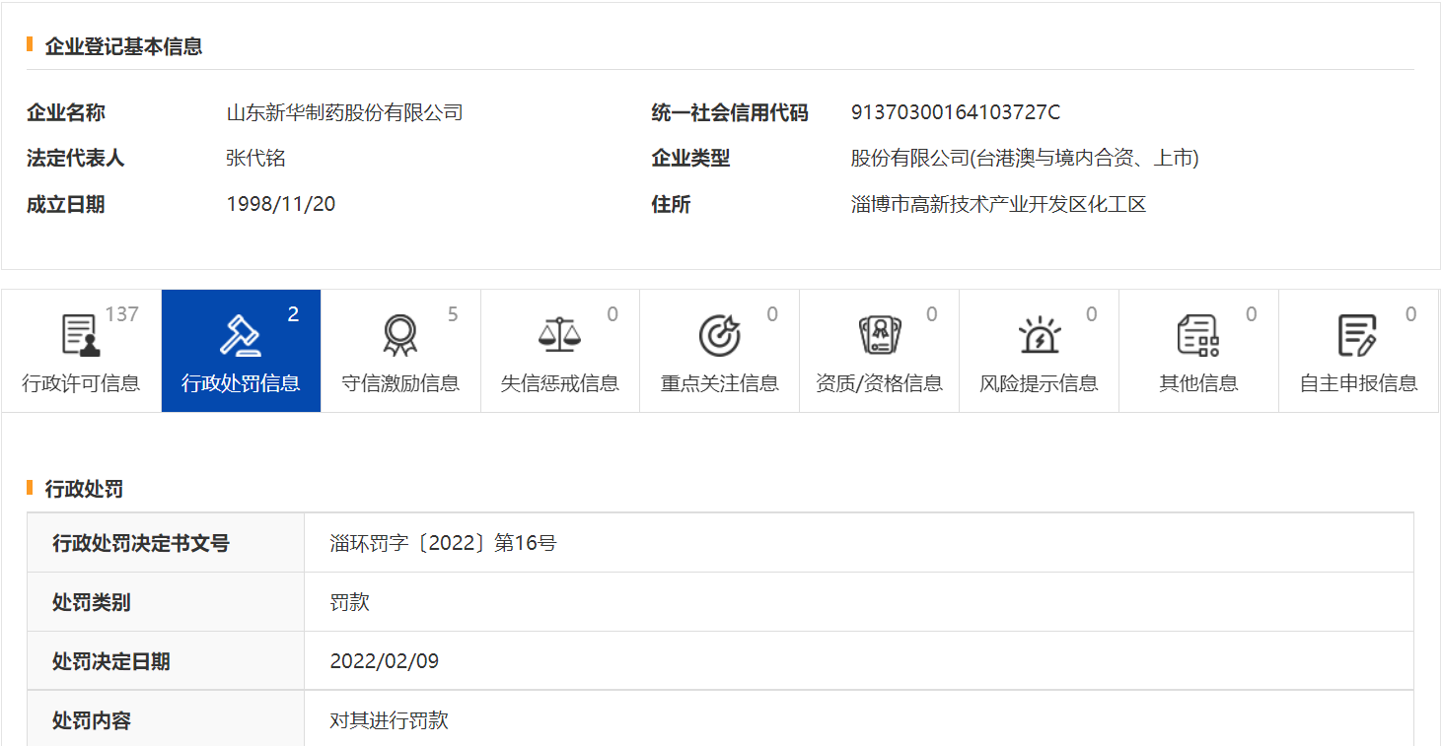This screenshot has height=746, width=1442.
Task: Click the 企业名称 field label
Action: click(x=65, y=112)
